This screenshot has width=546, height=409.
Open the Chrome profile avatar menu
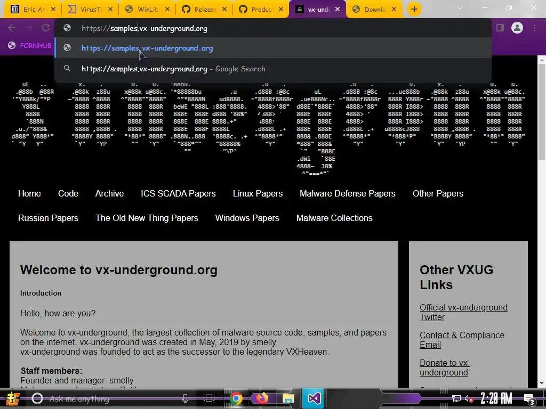(x=517, y=28)
